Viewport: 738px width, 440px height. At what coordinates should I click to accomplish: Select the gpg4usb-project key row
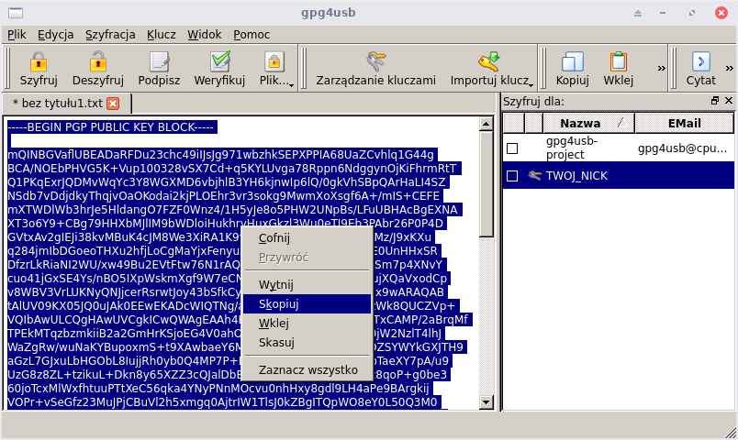tap(619, 148)
